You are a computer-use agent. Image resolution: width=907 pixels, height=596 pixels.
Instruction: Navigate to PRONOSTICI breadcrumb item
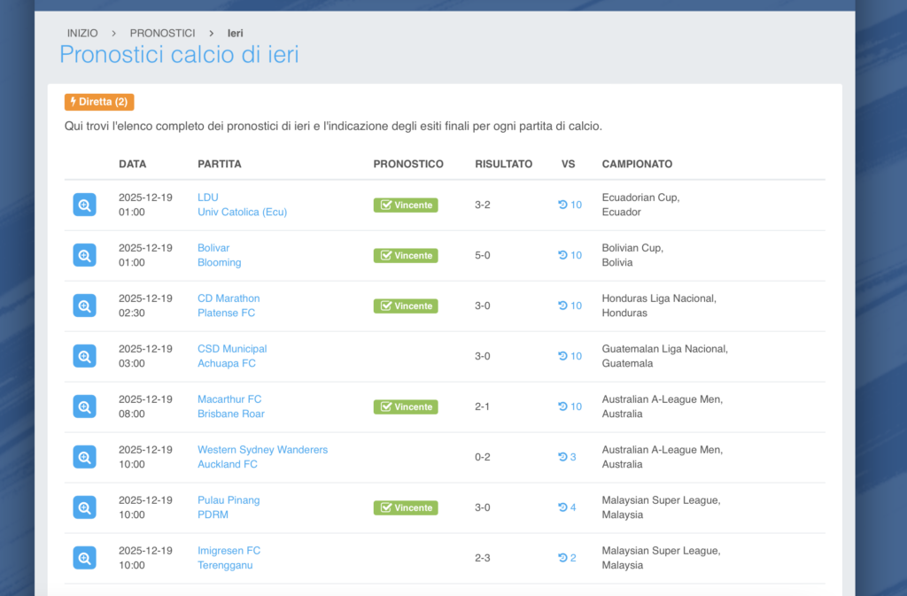(x=162, y=34)
